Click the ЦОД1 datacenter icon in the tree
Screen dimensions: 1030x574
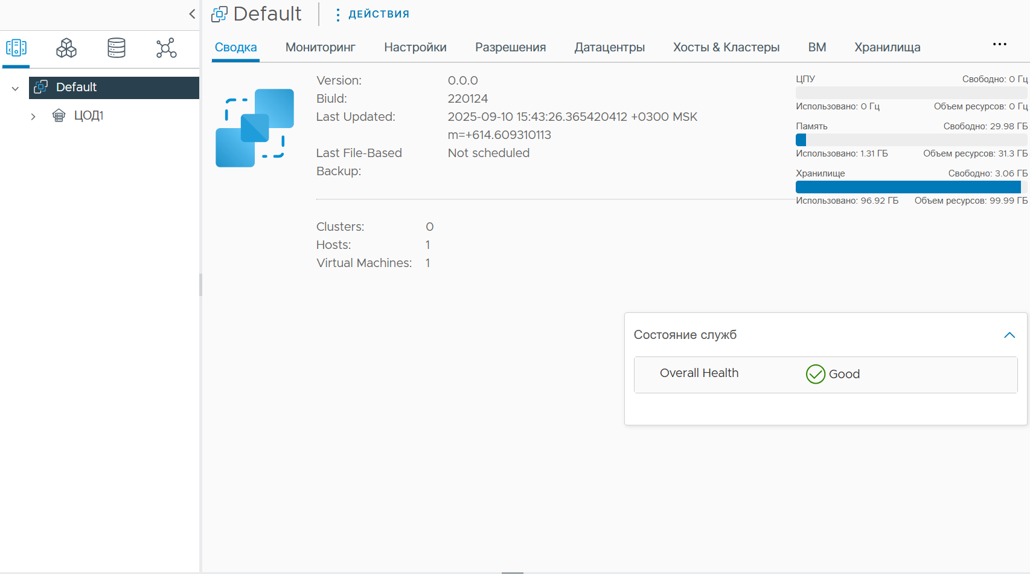(x=59, y=115)
